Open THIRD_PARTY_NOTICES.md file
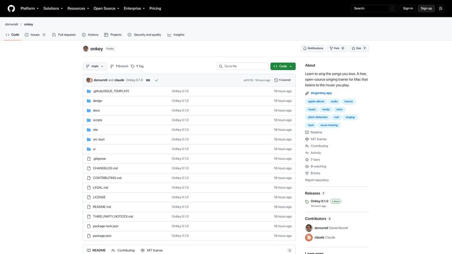 (113, 216)
